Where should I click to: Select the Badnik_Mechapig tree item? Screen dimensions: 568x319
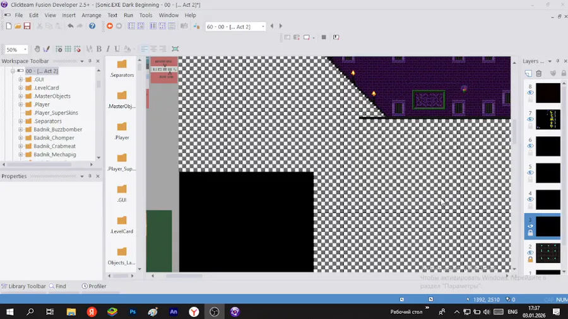point(55,154)
